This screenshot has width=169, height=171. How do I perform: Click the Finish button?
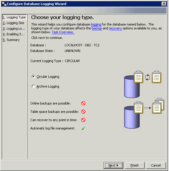[x=135, y=165]
